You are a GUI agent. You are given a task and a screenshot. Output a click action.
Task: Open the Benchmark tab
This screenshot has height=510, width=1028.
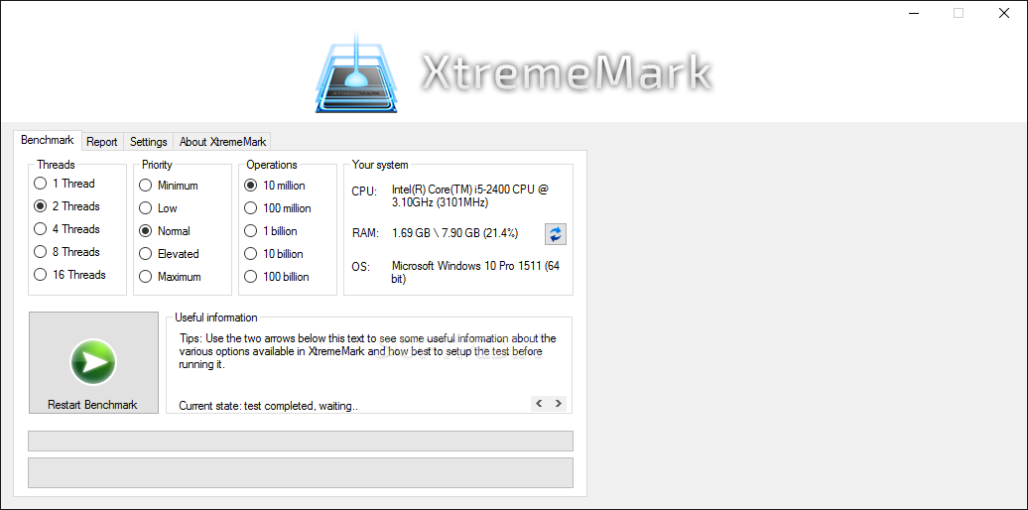[x=48, y=140]
